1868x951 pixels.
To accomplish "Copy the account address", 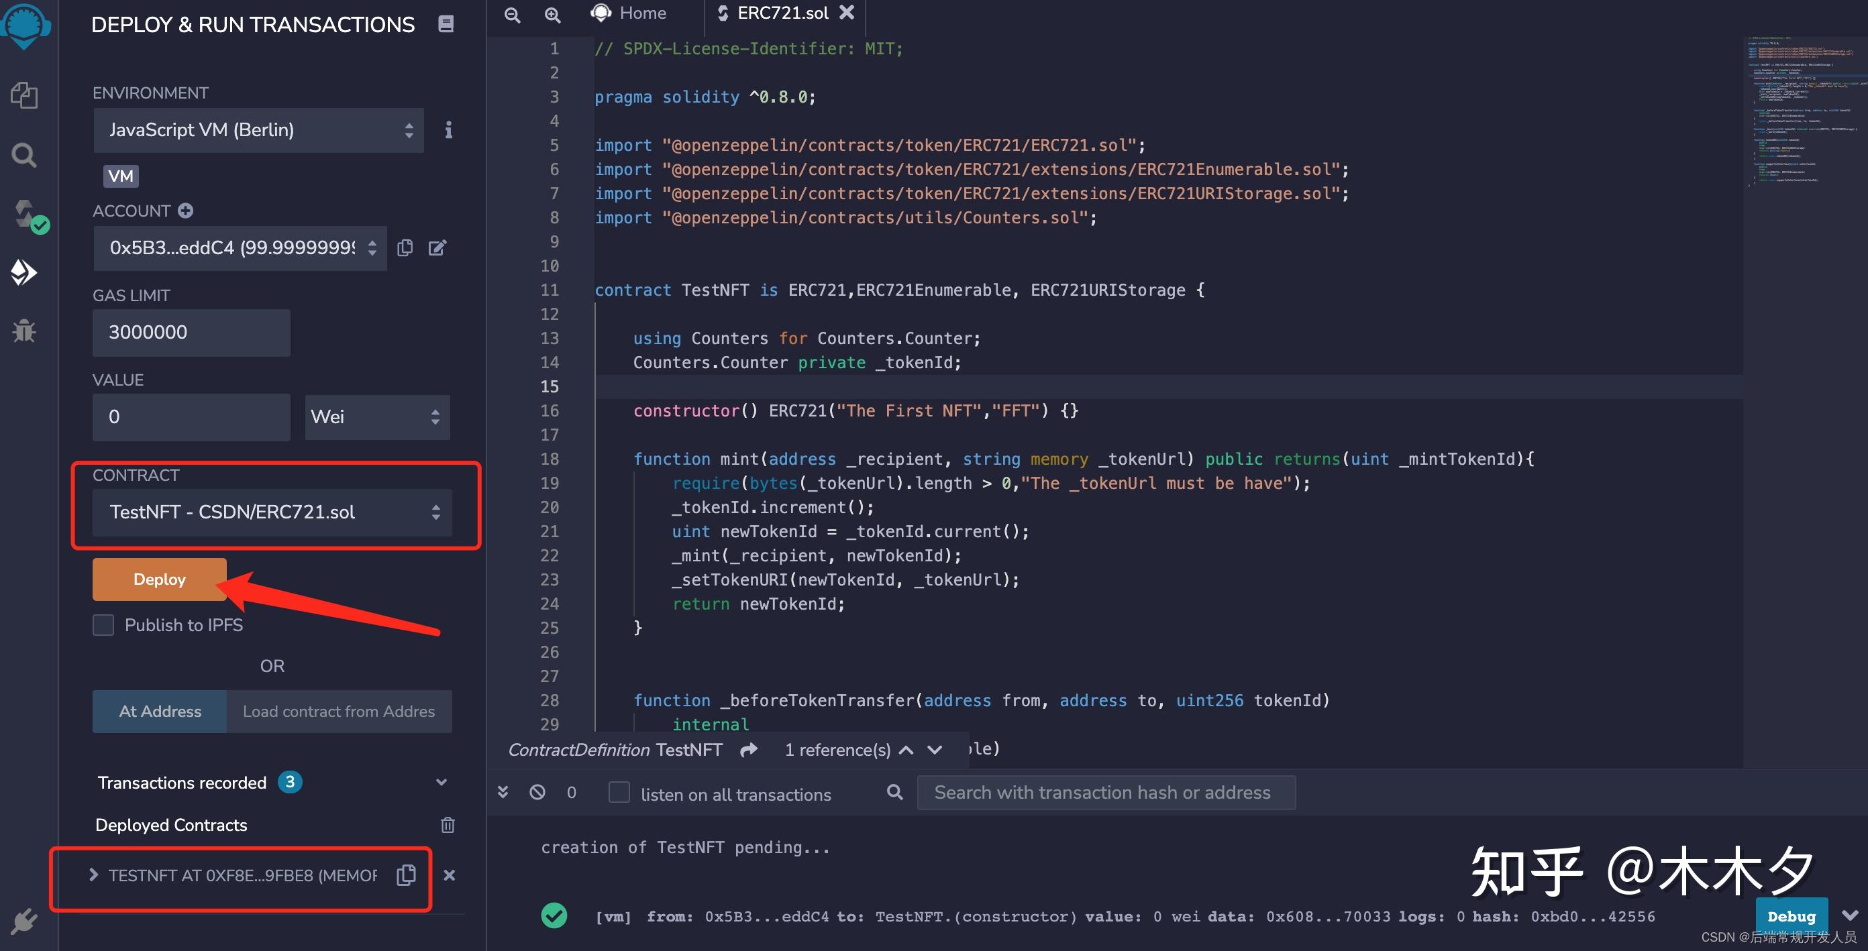I will 405,247.
